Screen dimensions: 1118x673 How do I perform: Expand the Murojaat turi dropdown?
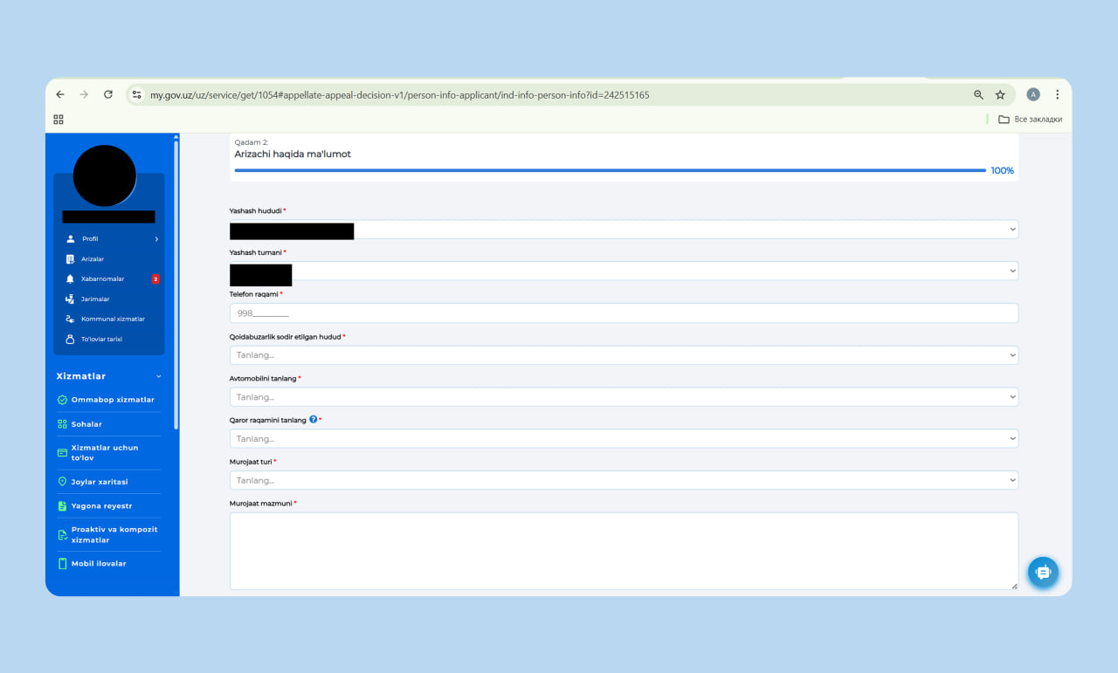tap(624, 480)
